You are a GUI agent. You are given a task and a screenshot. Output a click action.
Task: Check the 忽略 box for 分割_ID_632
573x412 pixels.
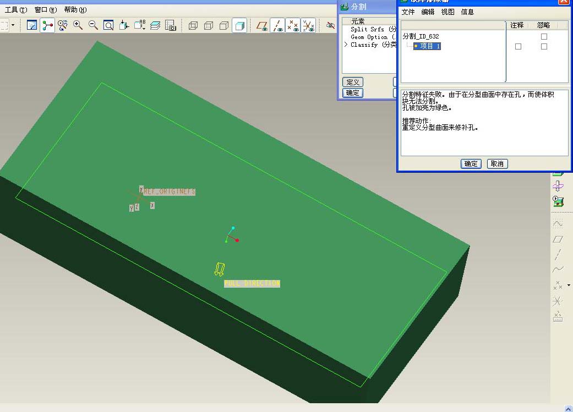tap(544, 36)
